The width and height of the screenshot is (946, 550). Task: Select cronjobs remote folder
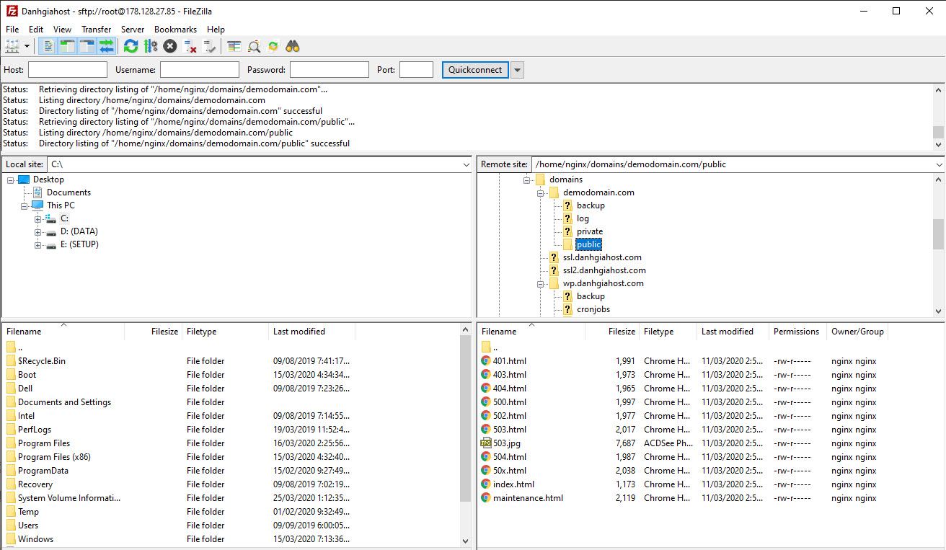(593, 309)
